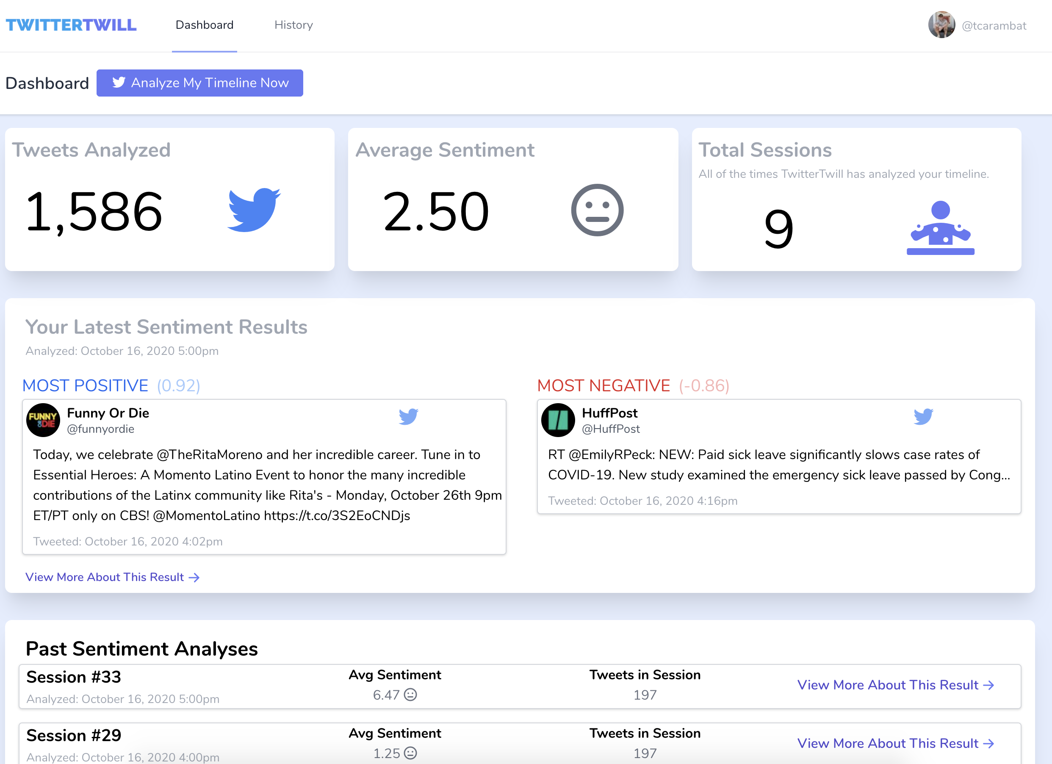The width and height of the screenshot is (1052, 764).
Task: View more about Session #33 result
Action: (x=895, y=685)
